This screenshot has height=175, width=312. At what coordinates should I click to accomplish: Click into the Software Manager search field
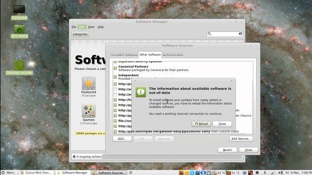[x=225, y=34]
